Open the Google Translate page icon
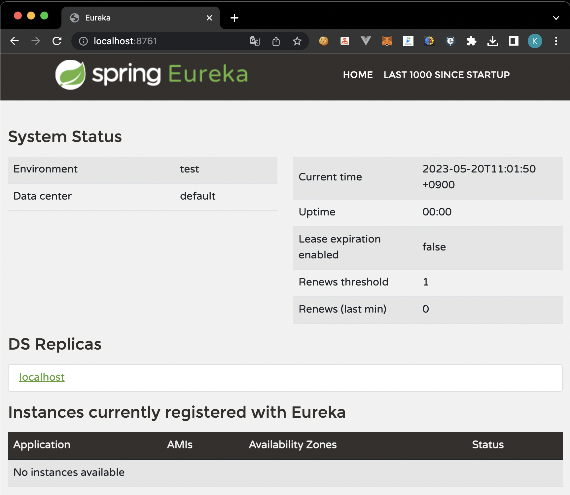Viewport: 570px width, 495px height. click(255, 41)
